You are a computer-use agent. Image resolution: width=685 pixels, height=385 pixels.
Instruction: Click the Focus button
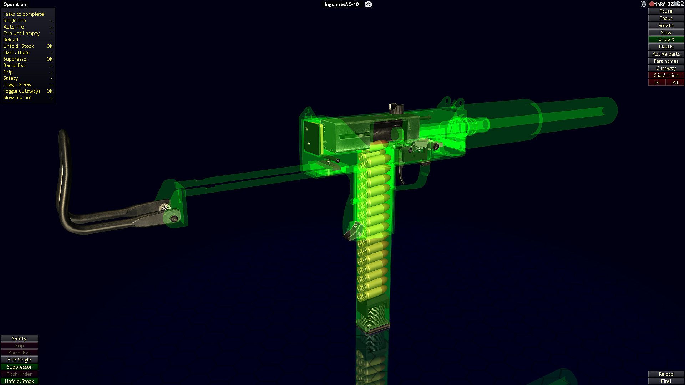click(x=666, y=18)
